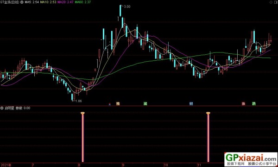Click the 1.86 low price label
Image resolution: width=278 pixels, height=167 pixels.
tap(79, 101)
